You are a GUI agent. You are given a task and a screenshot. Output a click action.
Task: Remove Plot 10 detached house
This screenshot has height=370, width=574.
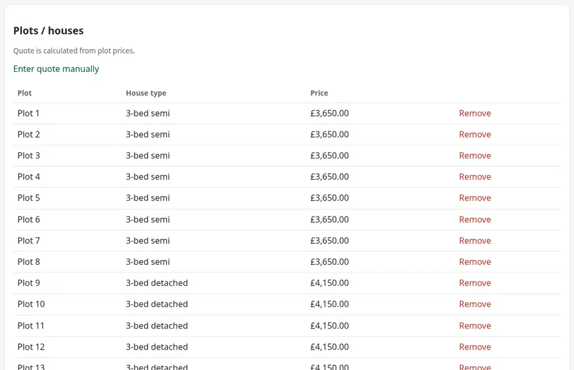[x=475, y=304]
